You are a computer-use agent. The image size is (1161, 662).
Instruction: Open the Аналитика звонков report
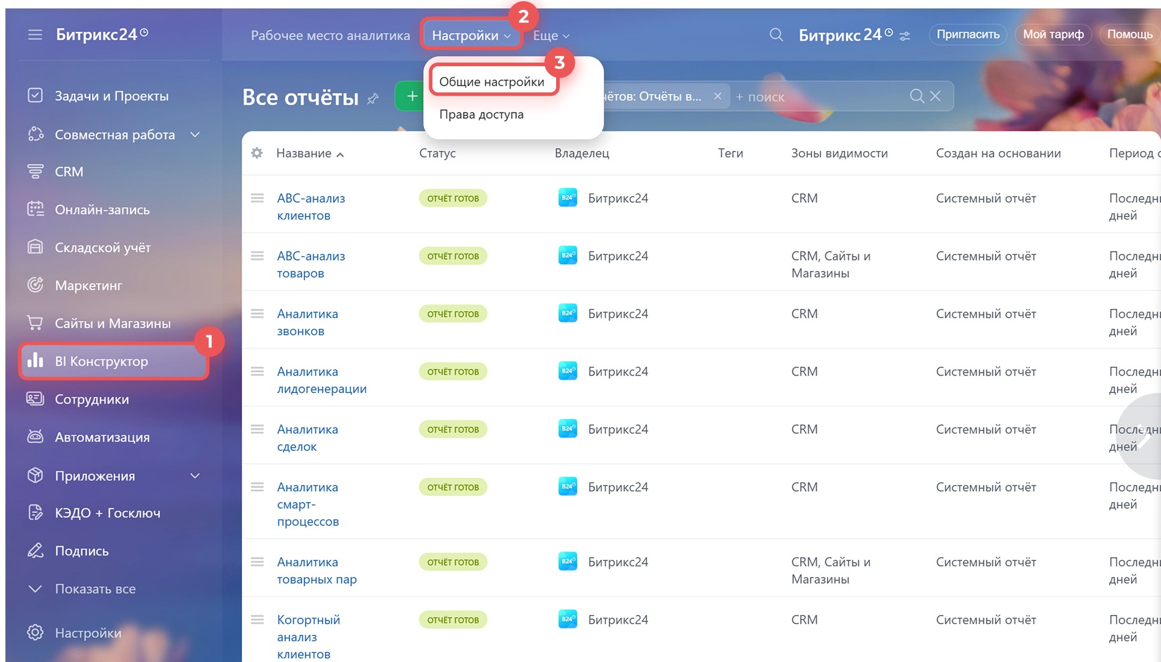308,322
